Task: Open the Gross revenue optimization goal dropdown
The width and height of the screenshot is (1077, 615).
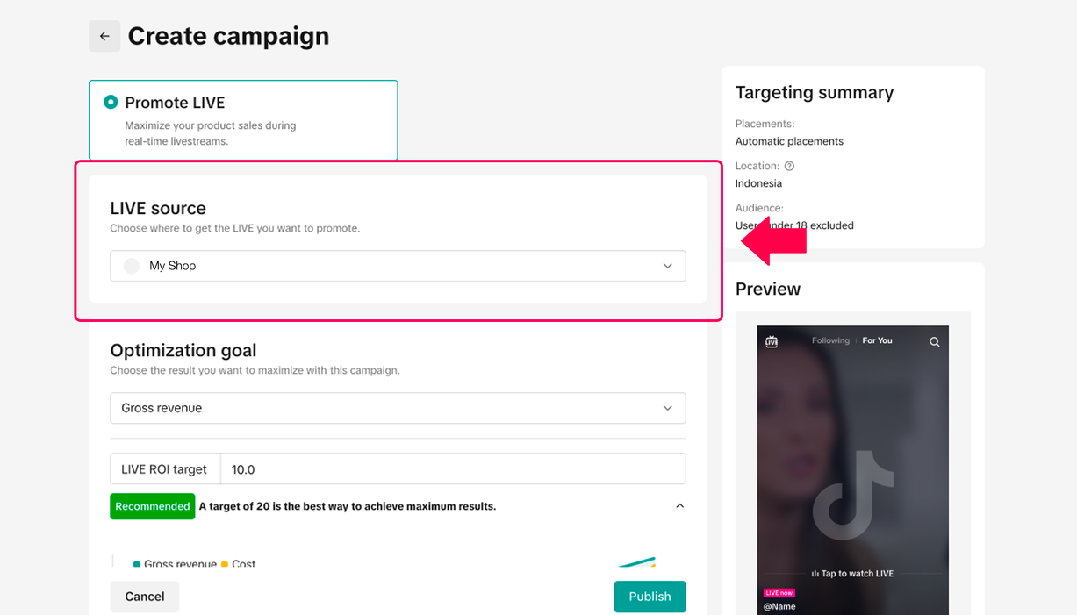Action: point(398,408)
